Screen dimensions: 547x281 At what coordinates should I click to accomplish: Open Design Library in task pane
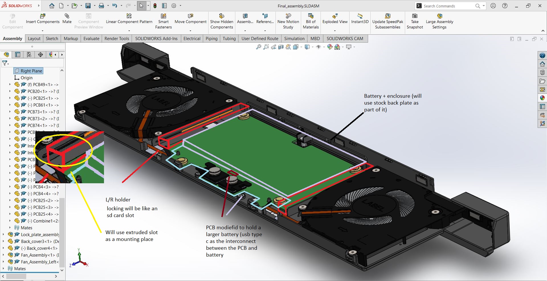(542, 72)
